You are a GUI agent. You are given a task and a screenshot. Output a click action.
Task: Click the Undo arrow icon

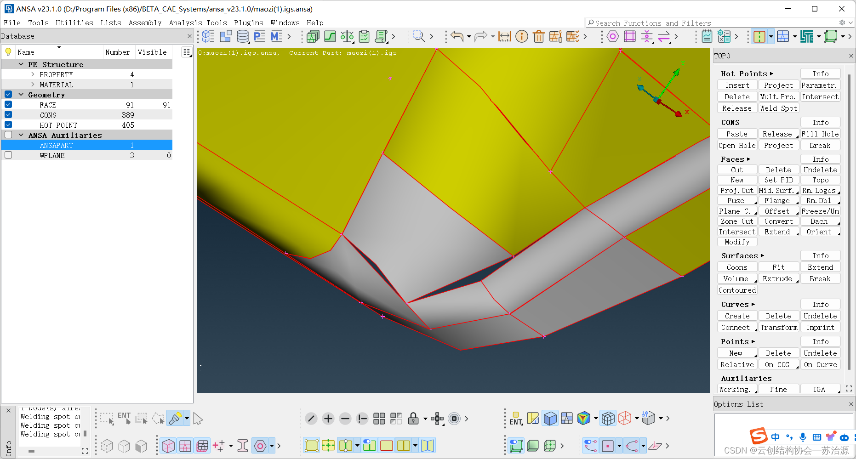point(457,36)
